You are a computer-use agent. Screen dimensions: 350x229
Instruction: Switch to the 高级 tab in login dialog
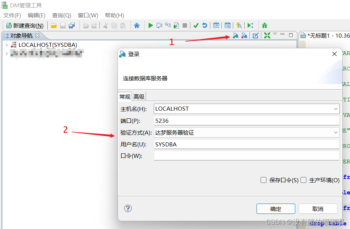pos(139,97)
